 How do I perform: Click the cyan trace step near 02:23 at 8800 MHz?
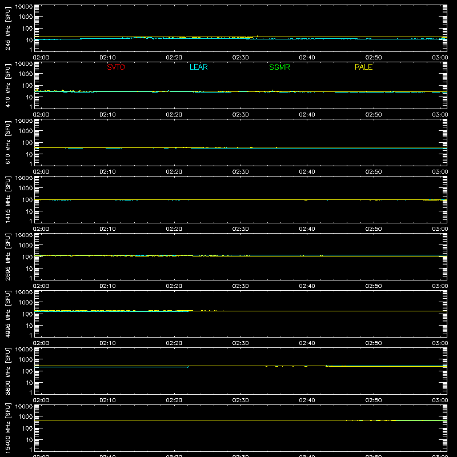pos(188,367)
